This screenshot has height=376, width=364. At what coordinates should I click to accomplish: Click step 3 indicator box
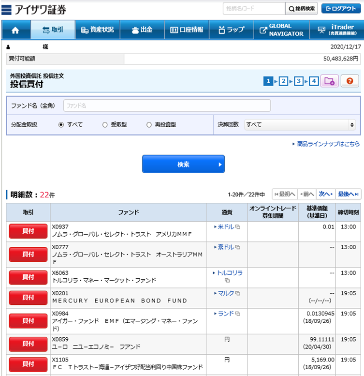[x=299, y=81]
